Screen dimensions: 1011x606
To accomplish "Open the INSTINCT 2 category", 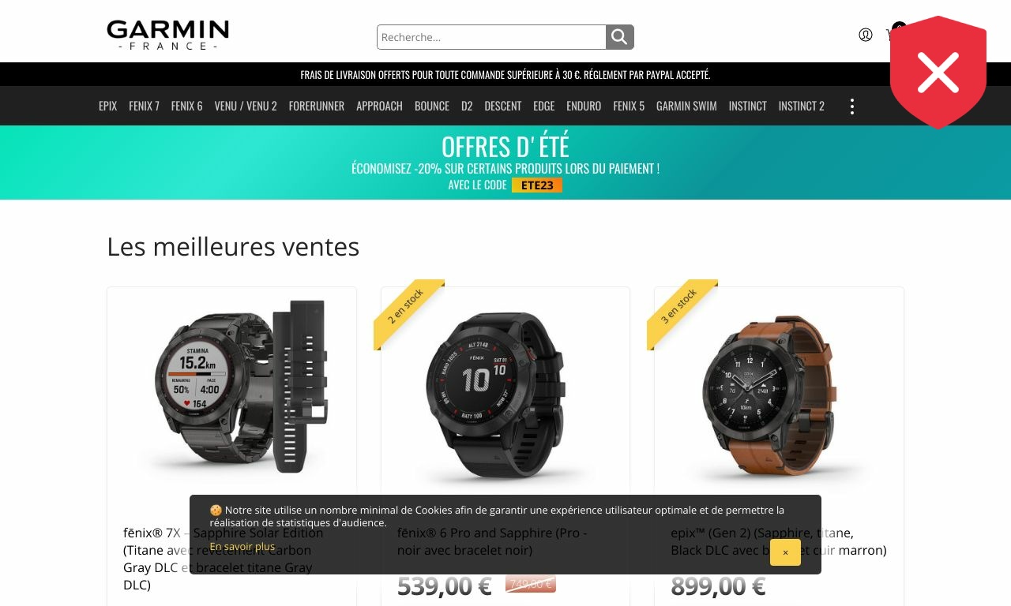I will [x=802, y=106].
